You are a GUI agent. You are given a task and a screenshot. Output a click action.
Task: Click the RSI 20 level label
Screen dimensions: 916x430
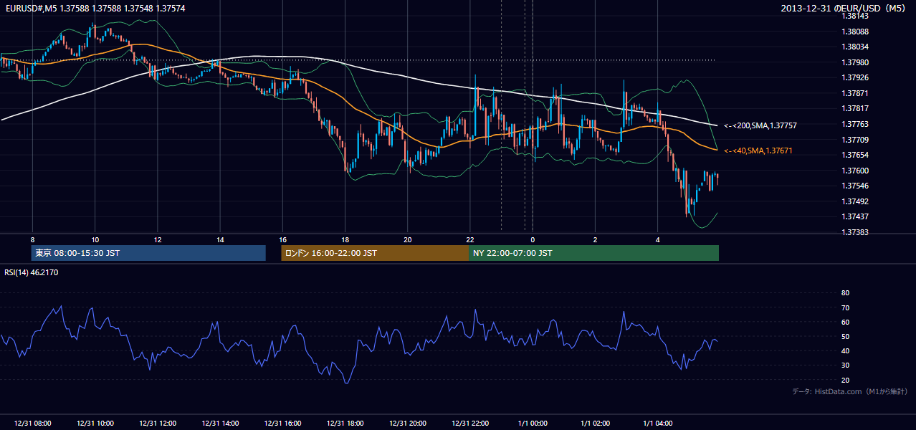(x=845, y=380)
